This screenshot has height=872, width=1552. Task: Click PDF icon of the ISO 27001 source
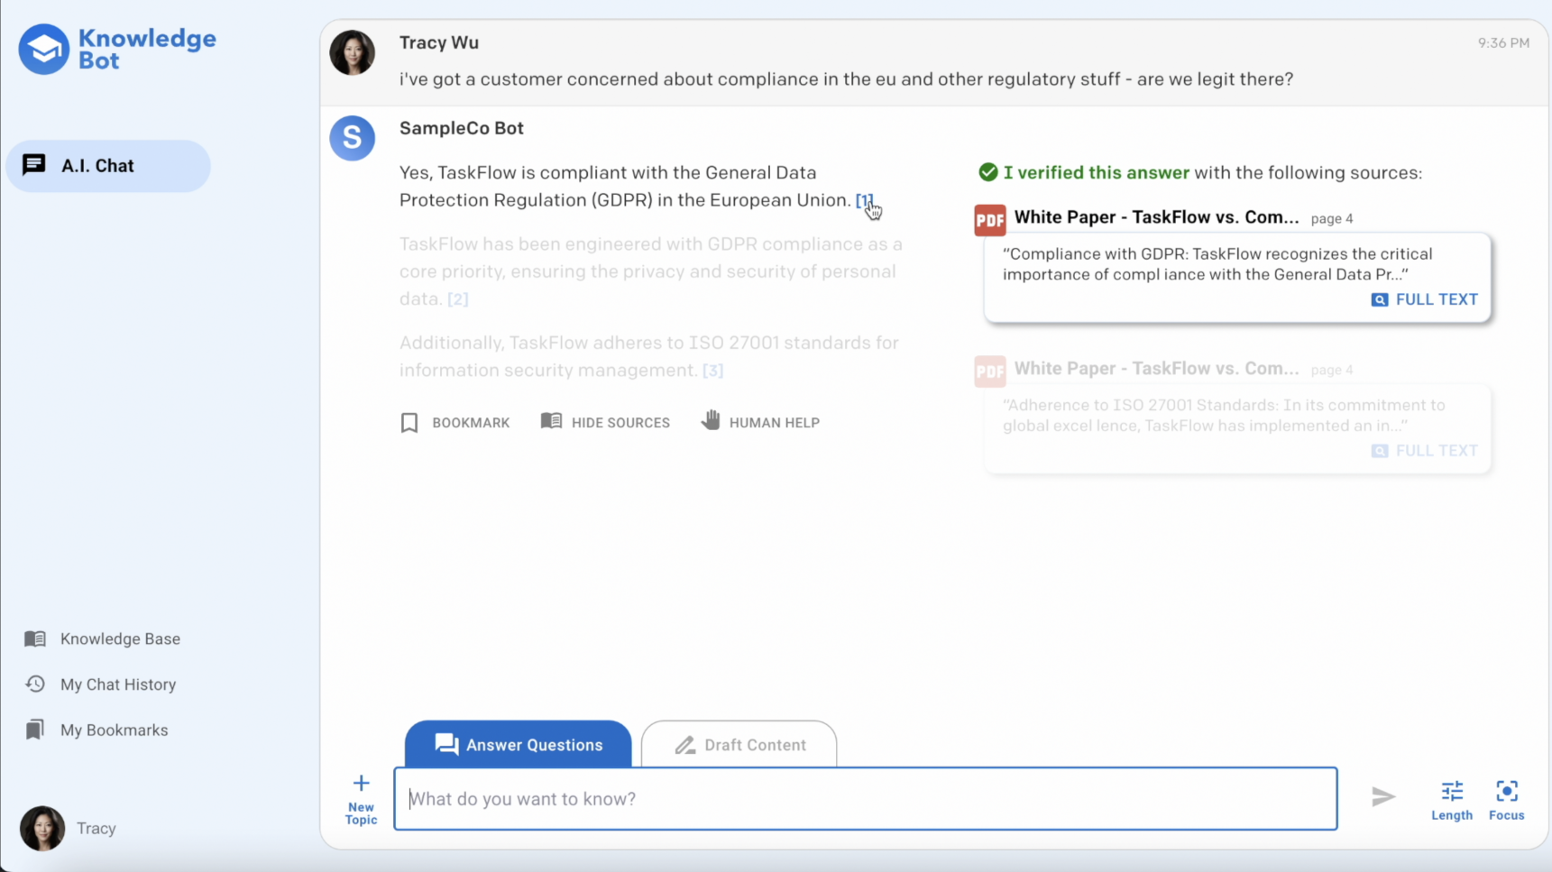(990, 371)
